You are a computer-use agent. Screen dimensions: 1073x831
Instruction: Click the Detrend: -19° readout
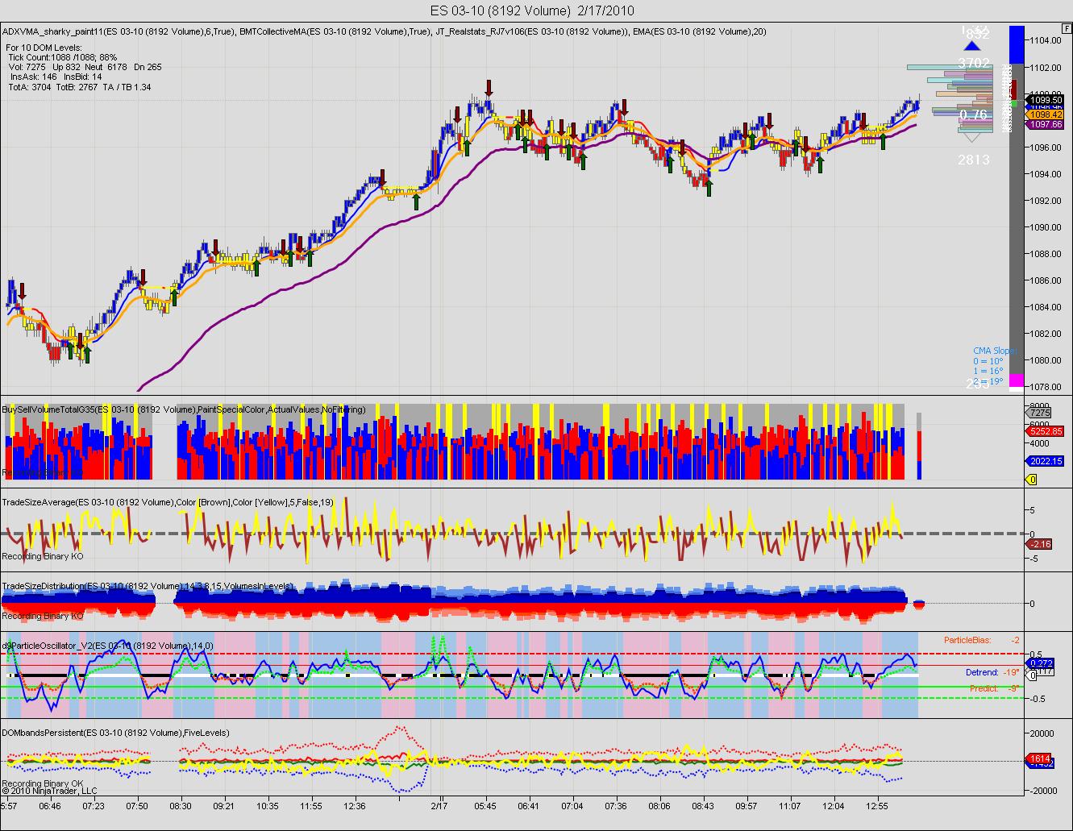point(992,672)
